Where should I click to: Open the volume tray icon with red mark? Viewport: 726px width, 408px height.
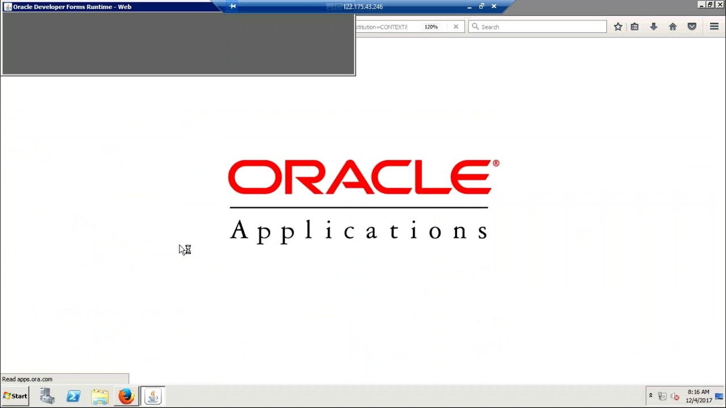[x=674, y=397]
